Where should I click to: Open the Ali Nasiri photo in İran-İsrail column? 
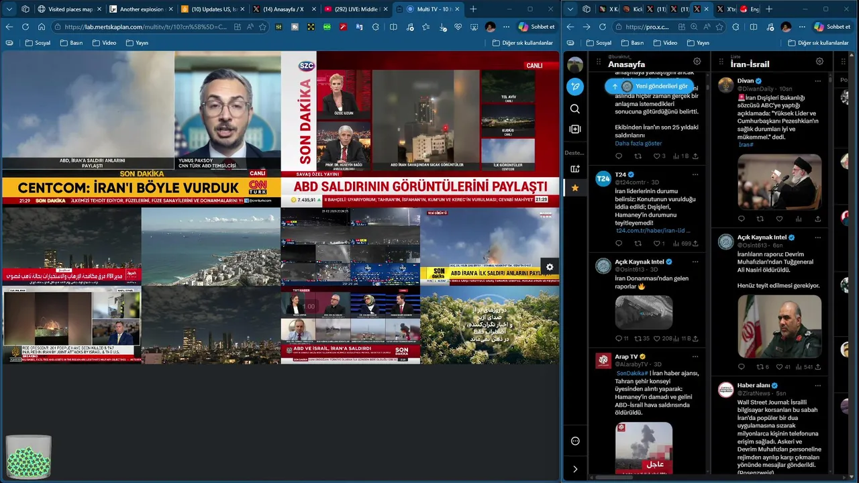tap(779, 327)
